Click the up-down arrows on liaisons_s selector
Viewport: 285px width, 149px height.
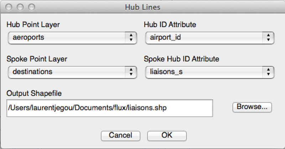(268, 72)
